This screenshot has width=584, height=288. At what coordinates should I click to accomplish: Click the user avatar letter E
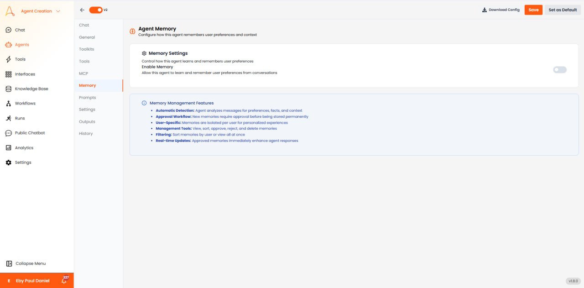(9, 281)
